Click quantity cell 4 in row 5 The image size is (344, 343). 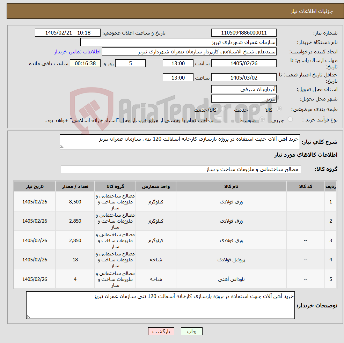pos(75,279)
